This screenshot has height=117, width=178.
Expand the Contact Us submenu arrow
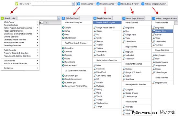coord(37,68)
